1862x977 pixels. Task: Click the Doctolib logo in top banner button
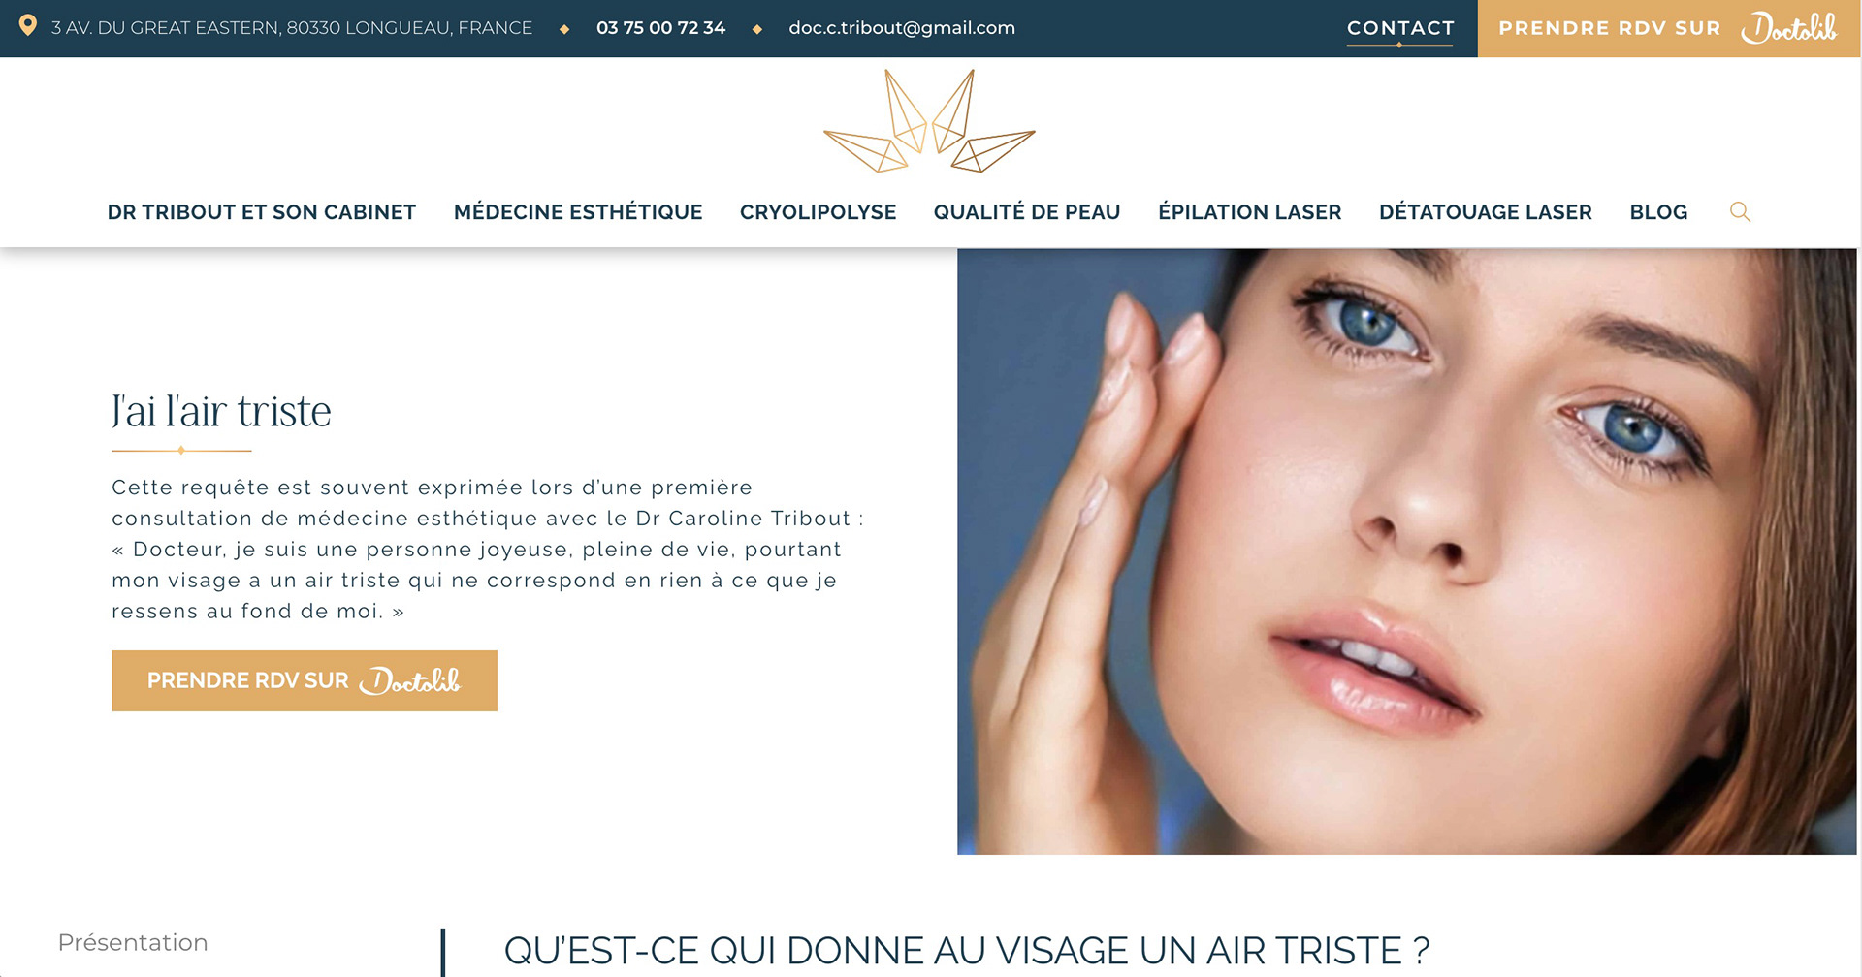(1788, 28)
